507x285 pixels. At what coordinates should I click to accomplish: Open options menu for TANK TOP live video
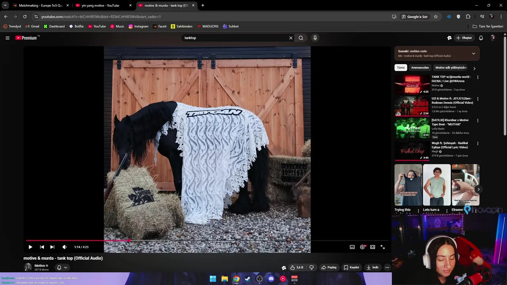point(478,77)
